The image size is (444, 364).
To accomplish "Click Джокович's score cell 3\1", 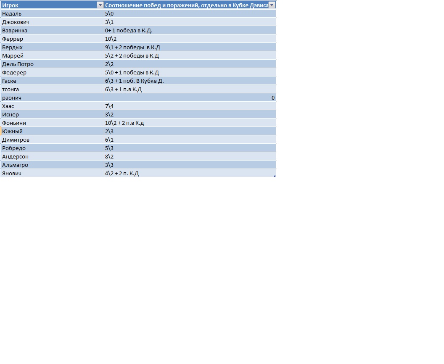I will (190, 22).
